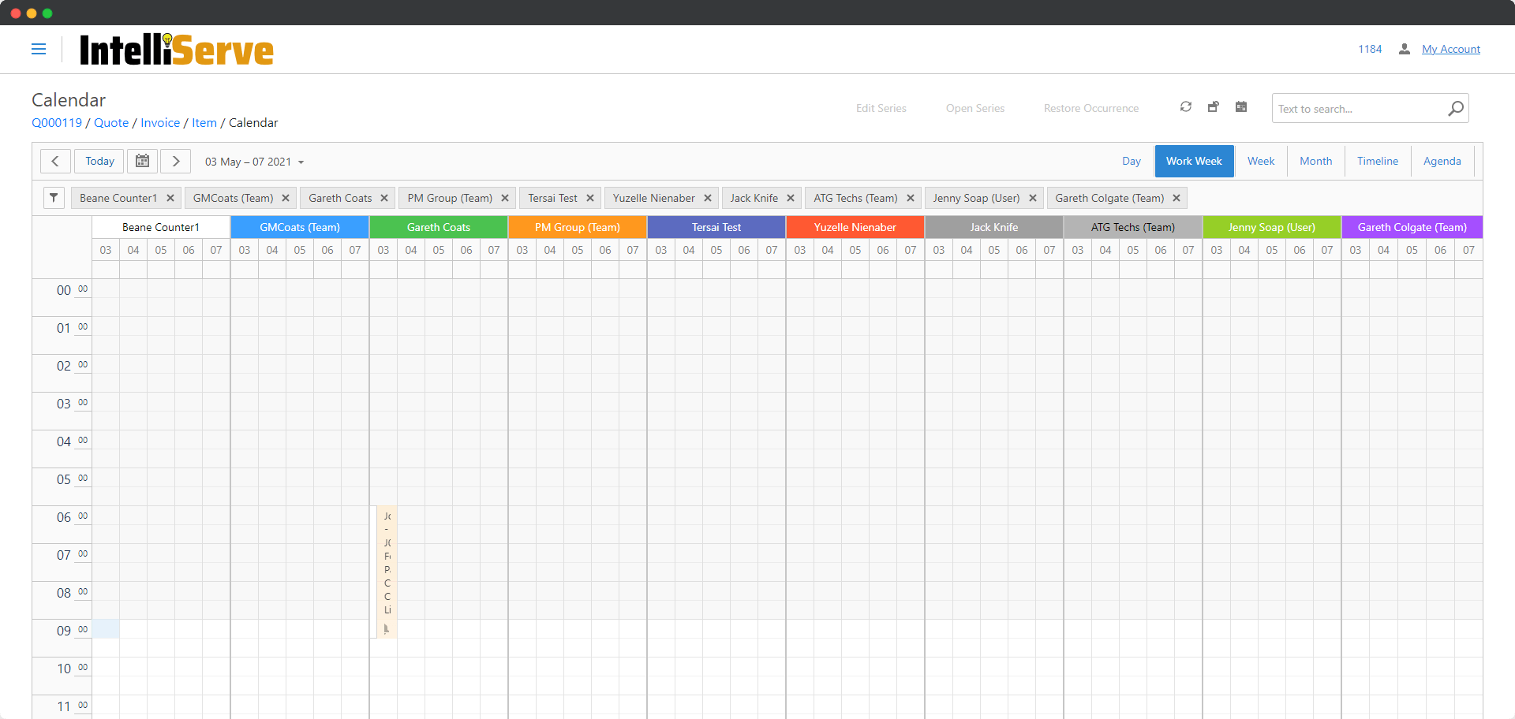Click the red Yuzelle Nienaber resource header
Screen dimensions: 1515x719
click(x=855, y=227)
